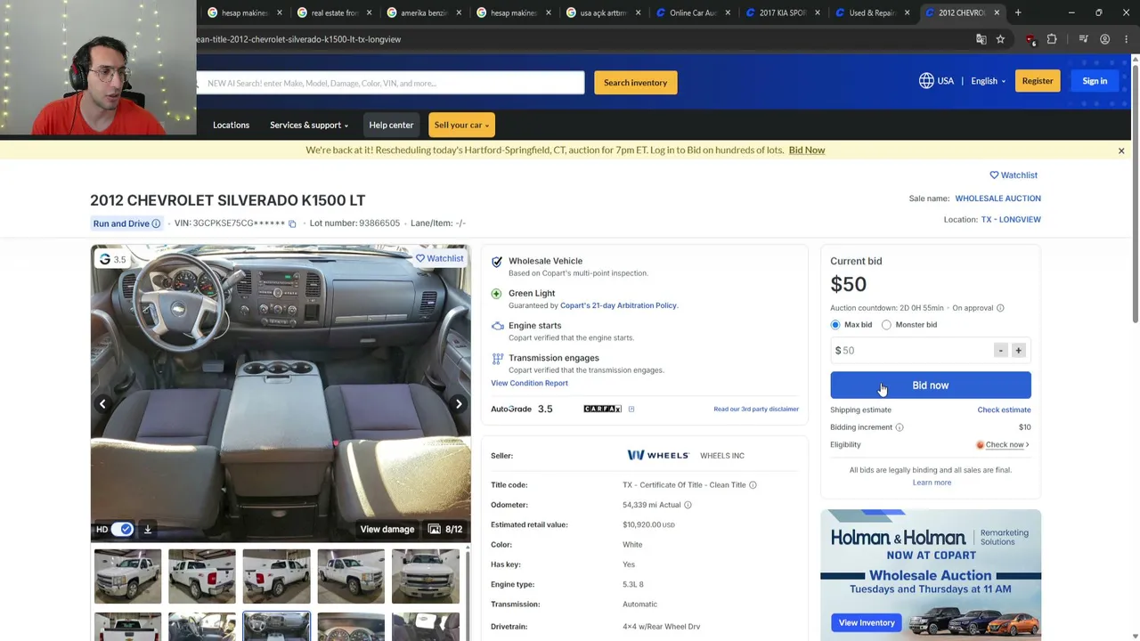Open the Chrome profile avatar icon
Image resolution: width=1140 pixels, height=641 pixels.
[x=1104, y=39]
